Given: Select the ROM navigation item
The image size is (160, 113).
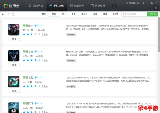Looking at the screenshot, I should [x=115, y=14].
